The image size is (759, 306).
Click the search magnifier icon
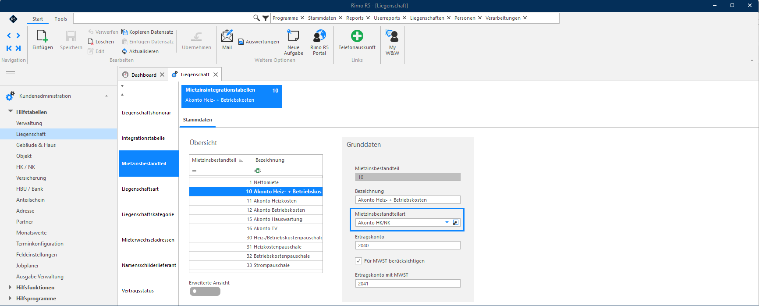[256, 18]
